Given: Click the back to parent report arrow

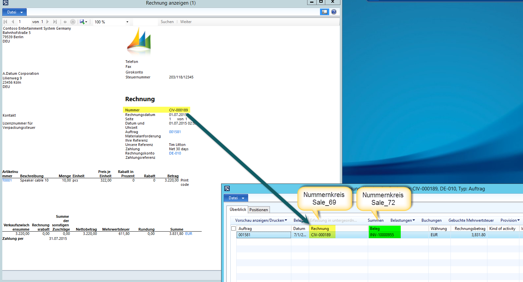Looking at the screenshot, I should pyautogui.click(x=65, y=22).
